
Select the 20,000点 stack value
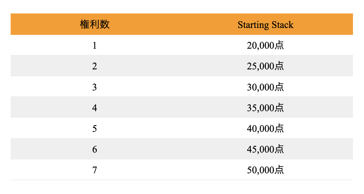(265, 45)
